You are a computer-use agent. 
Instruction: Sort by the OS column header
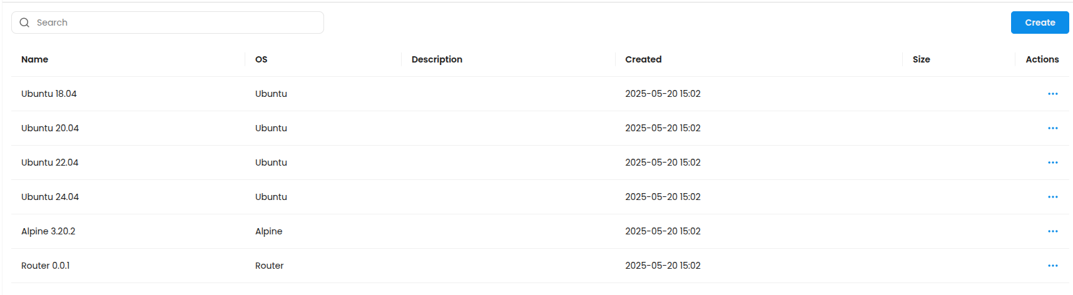(261, 59)
